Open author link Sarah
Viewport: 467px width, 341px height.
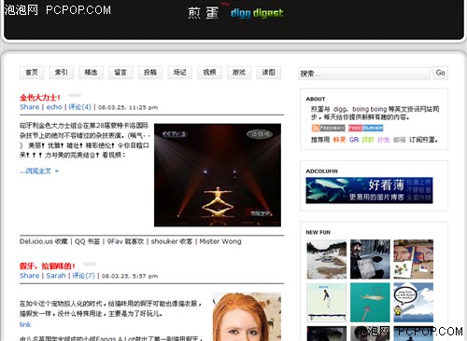56,276
